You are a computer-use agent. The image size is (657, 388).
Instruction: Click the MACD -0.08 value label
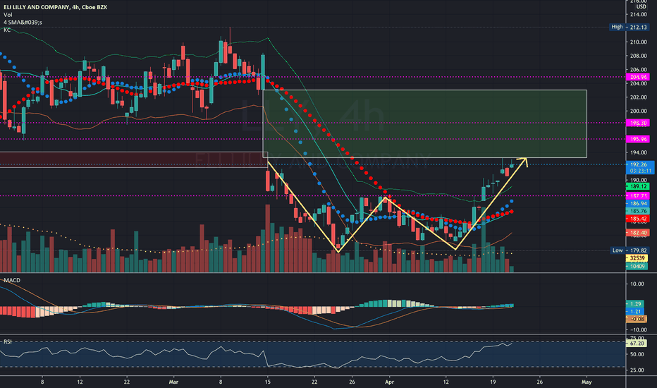[x=636, y=319]
